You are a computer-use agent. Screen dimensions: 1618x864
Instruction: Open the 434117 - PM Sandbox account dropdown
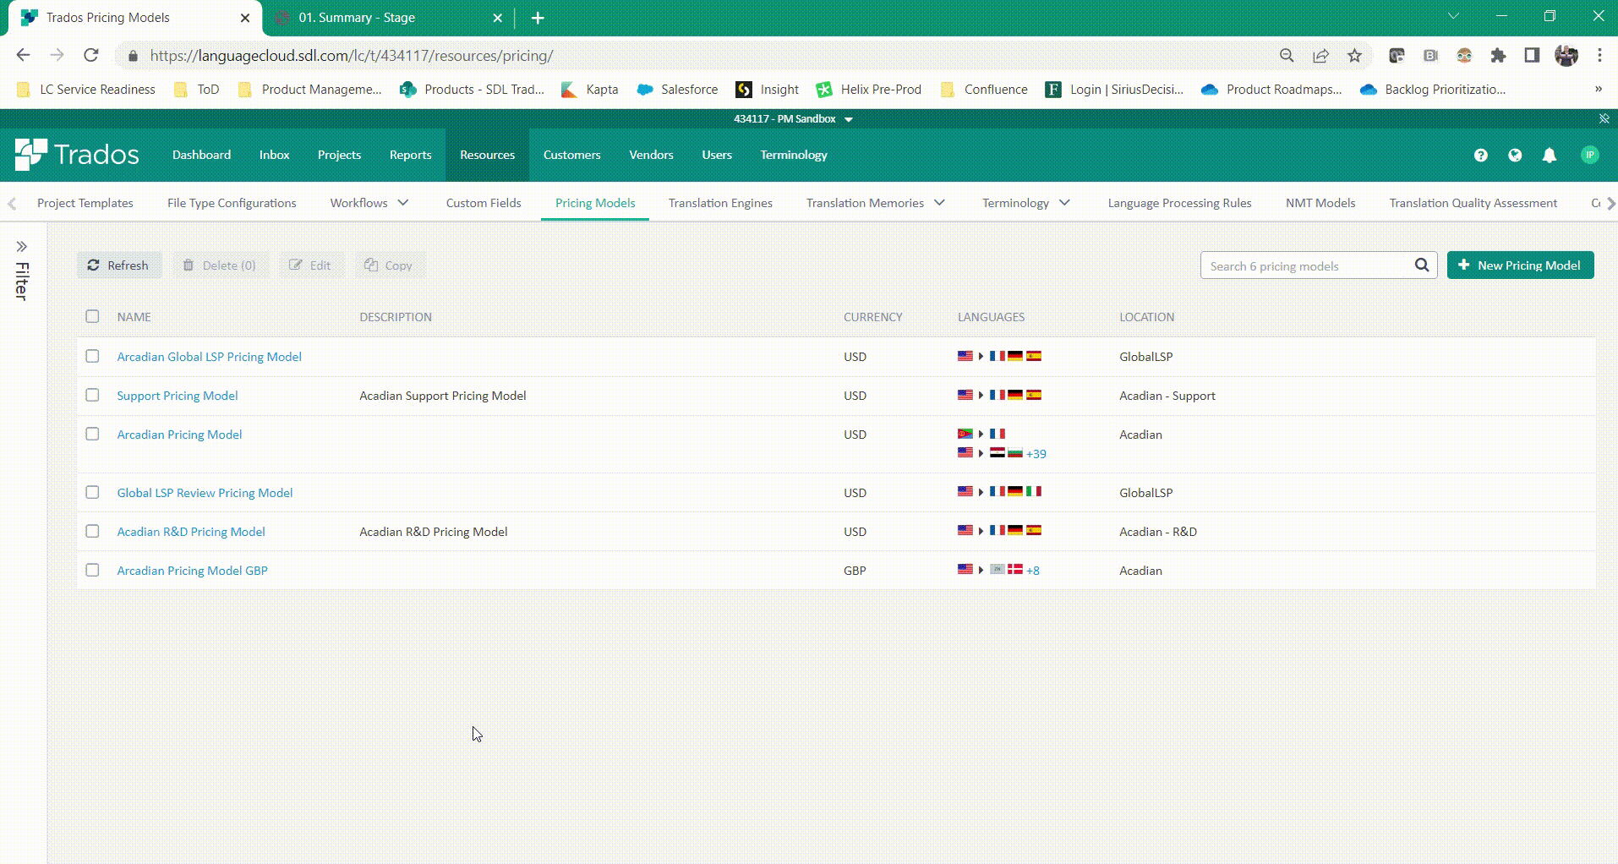[793, 119]
